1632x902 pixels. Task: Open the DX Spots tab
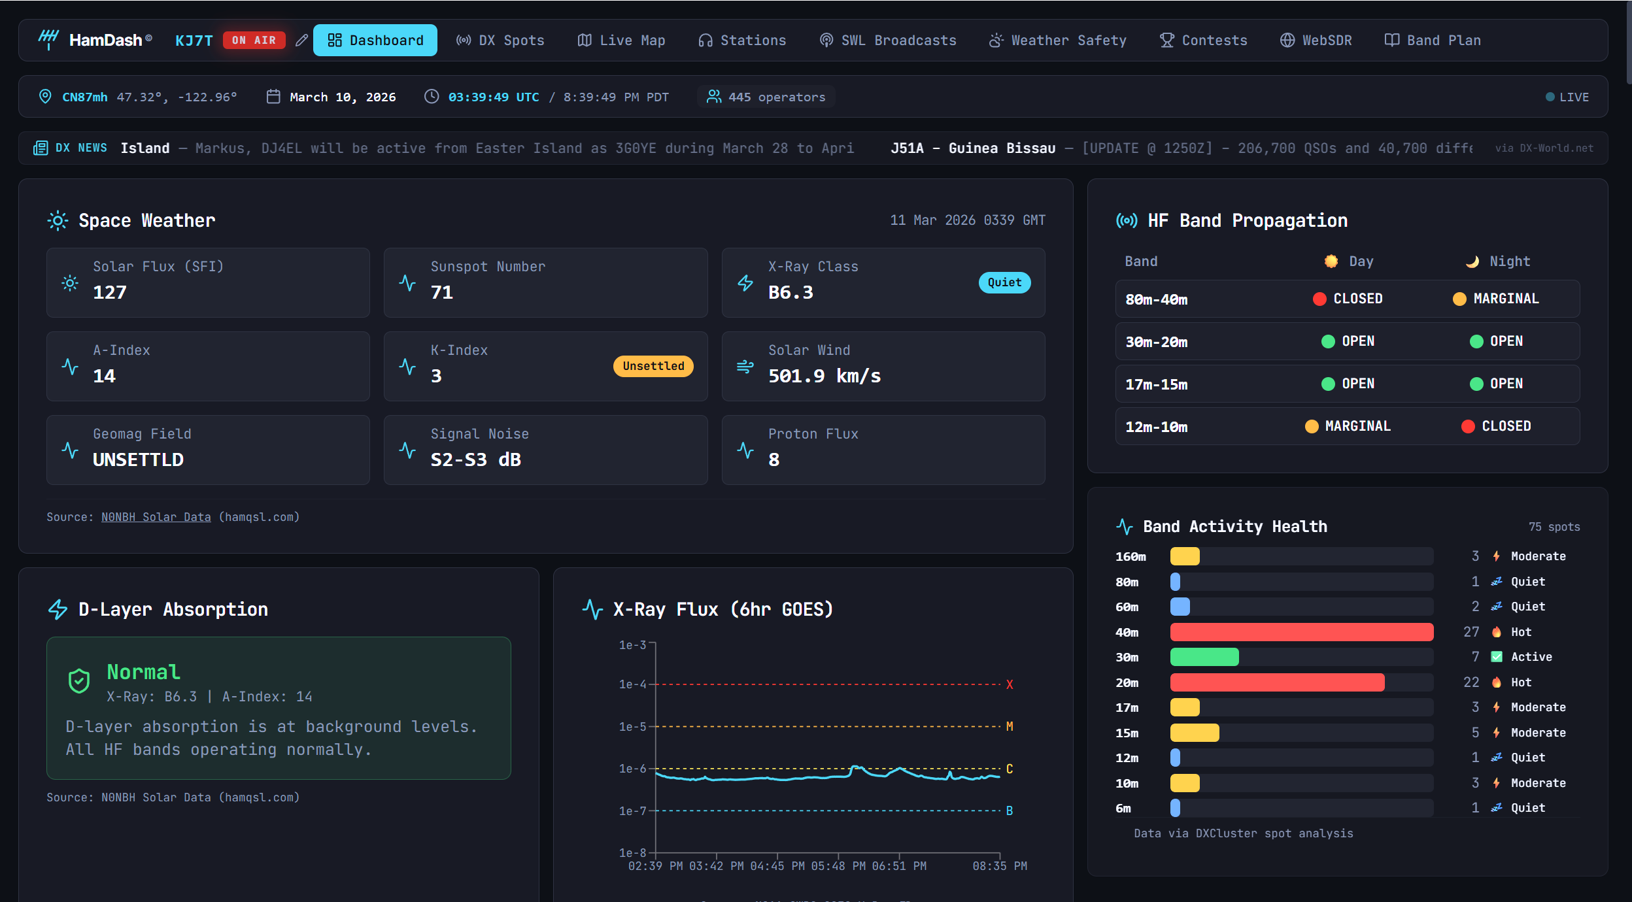click(500, 41)
